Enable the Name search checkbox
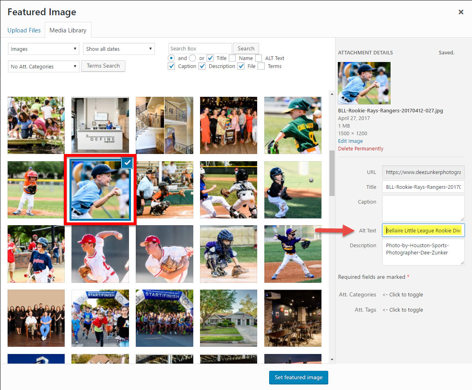The image size is (472, 390). coord(232,58)
